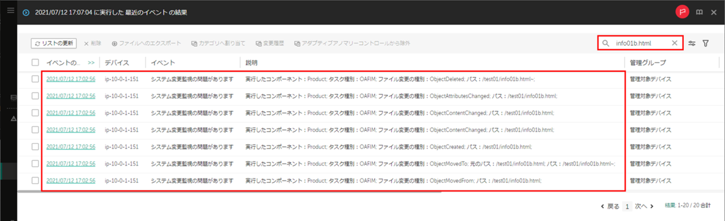This screenshot has height=221, width=725.
Task: Click ファイルへのエクスポート export item
Action: [146, 43]
